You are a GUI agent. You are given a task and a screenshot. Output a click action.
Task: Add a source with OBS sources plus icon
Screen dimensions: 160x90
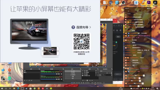click(83, 80)
